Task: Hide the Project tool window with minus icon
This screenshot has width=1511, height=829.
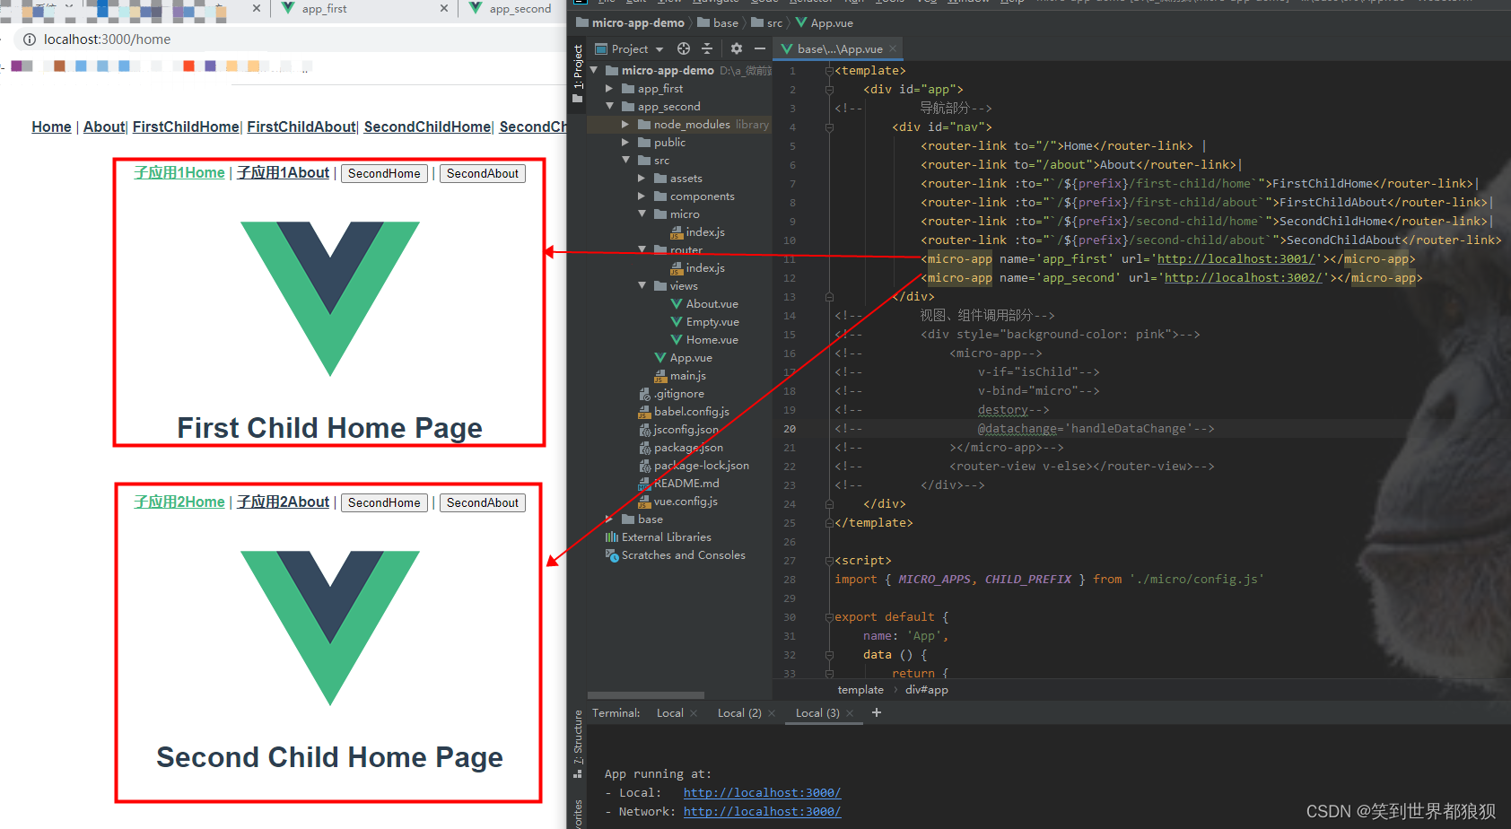Action: click(x=760, y=48)
